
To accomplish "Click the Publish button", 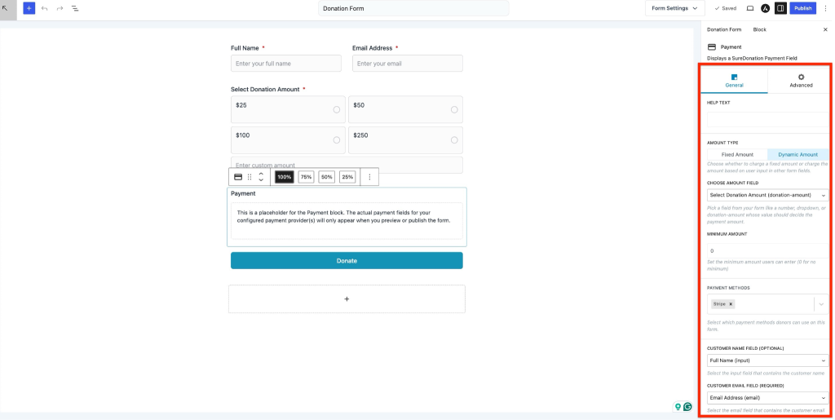I will [x=802, y=8].
